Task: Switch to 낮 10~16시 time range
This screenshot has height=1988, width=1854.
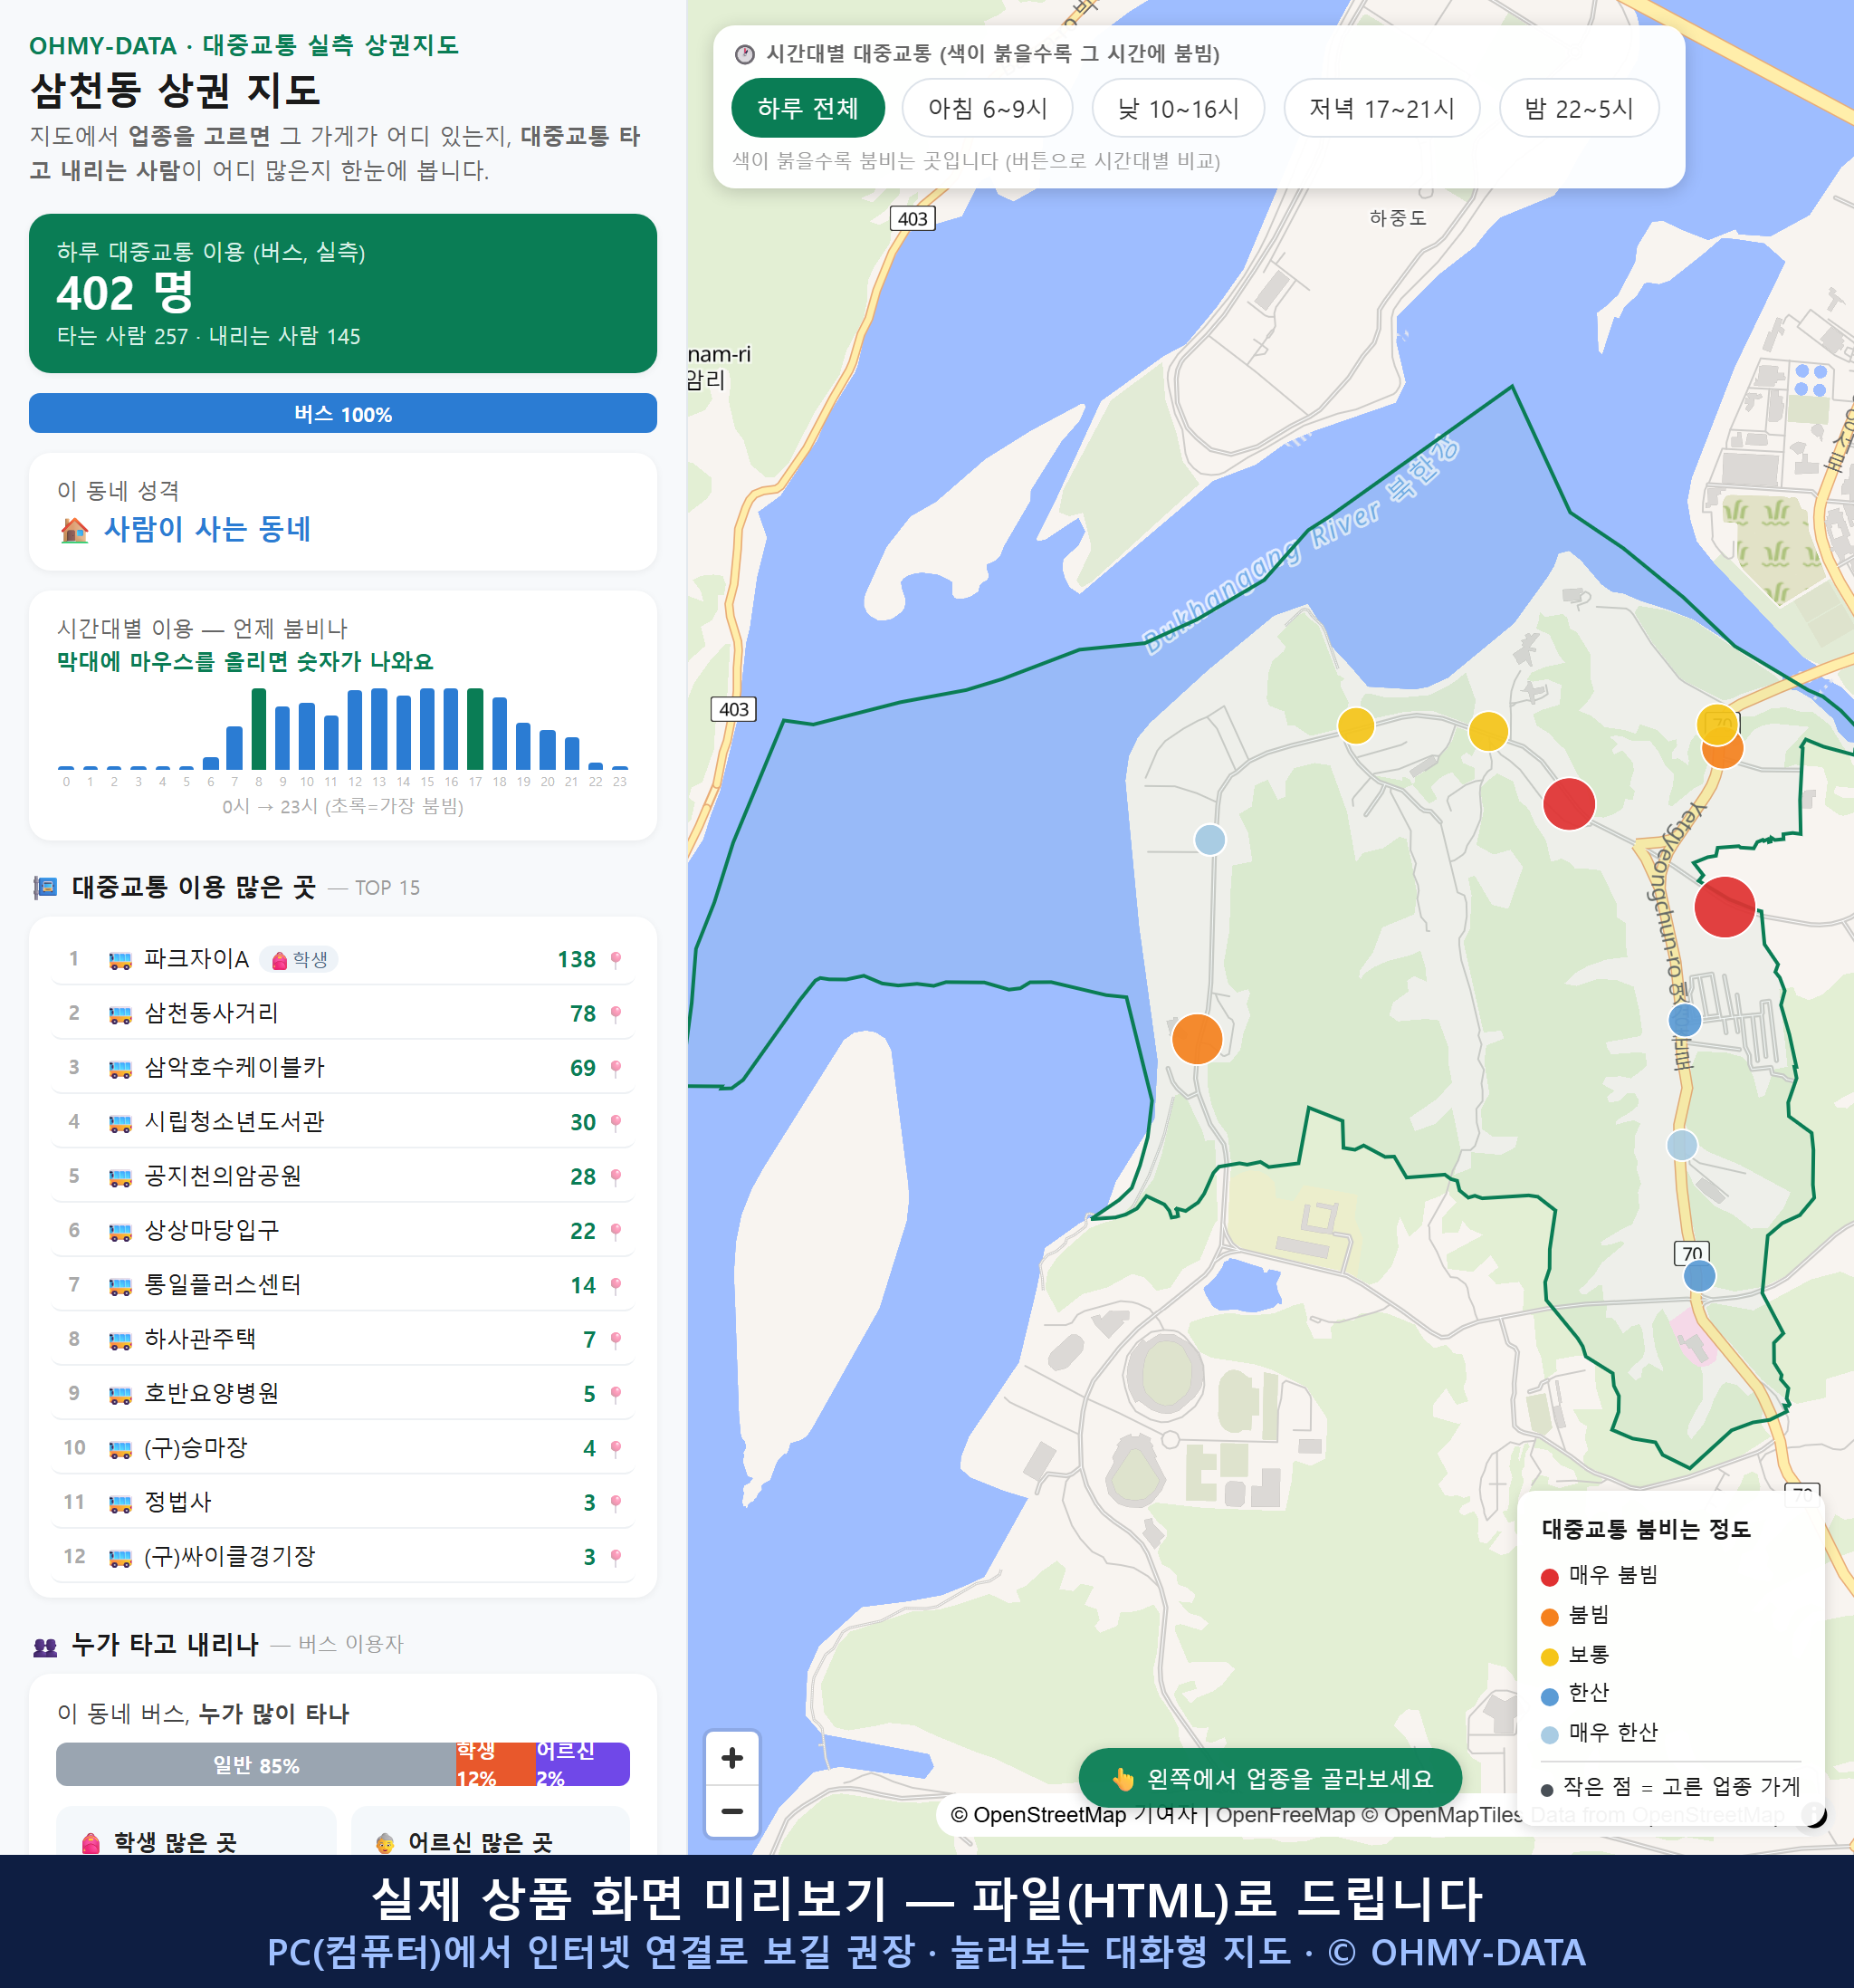Action: [x=1178, y=108]
